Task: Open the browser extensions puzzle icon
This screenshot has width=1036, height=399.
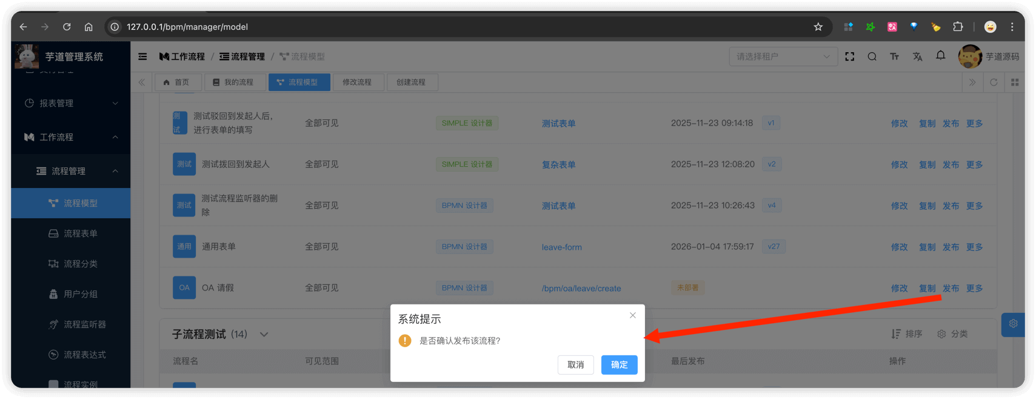Action: pos(958,27)
